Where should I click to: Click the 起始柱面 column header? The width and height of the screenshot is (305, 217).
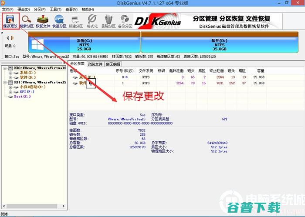point(176,71)
